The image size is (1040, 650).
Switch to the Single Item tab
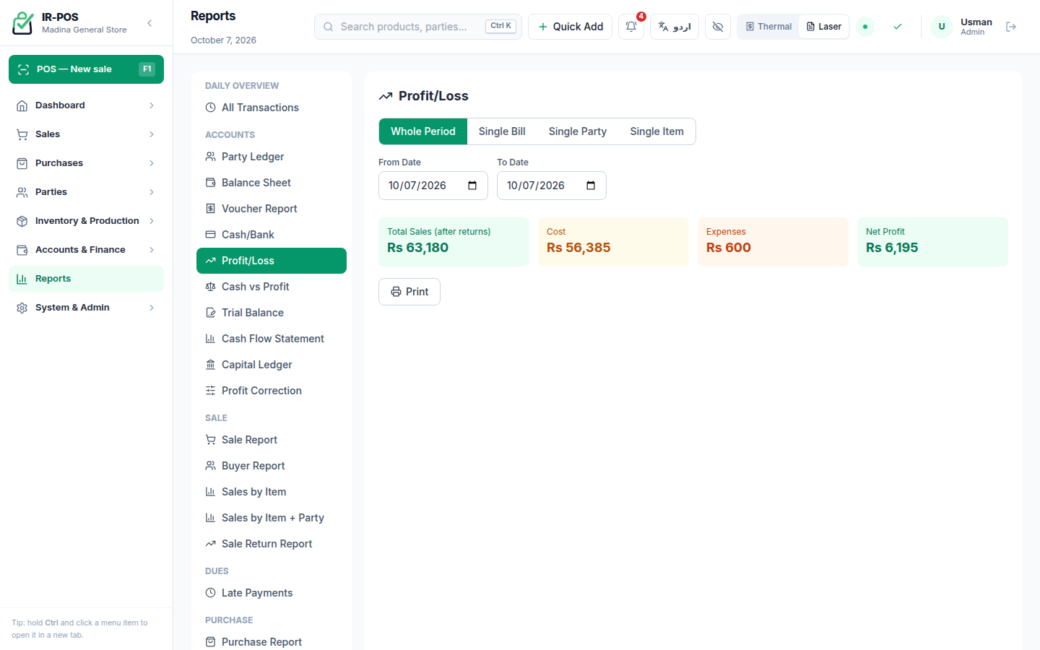(x=656, y=131)
